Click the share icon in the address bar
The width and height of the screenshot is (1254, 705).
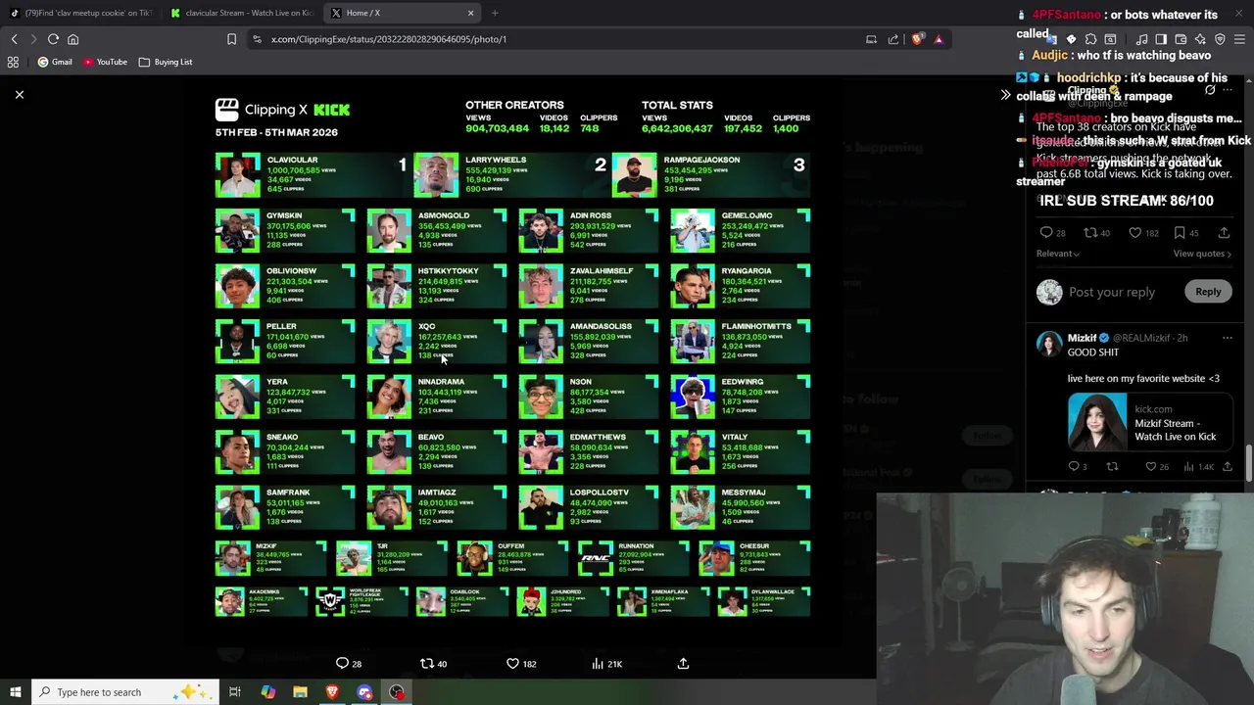click(892, 39)
